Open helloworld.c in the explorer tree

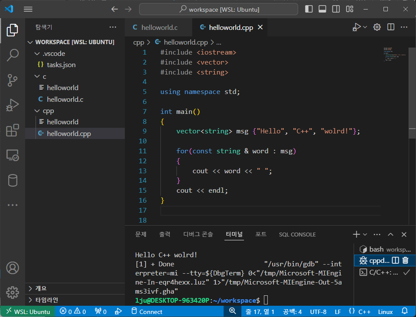coord(75,100)
